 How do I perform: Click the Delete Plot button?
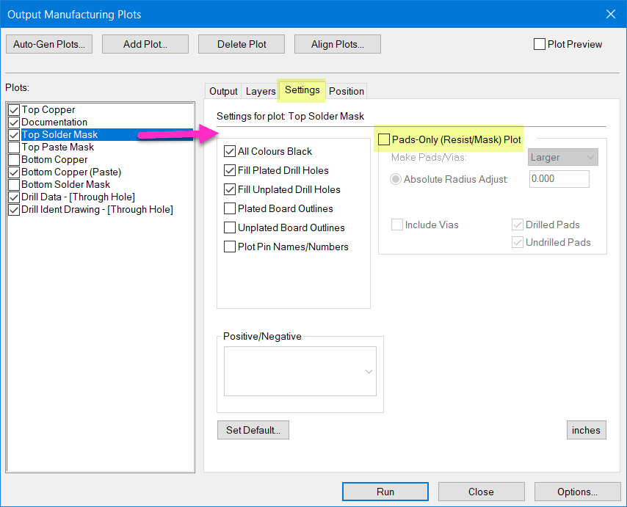coord(242,44)
